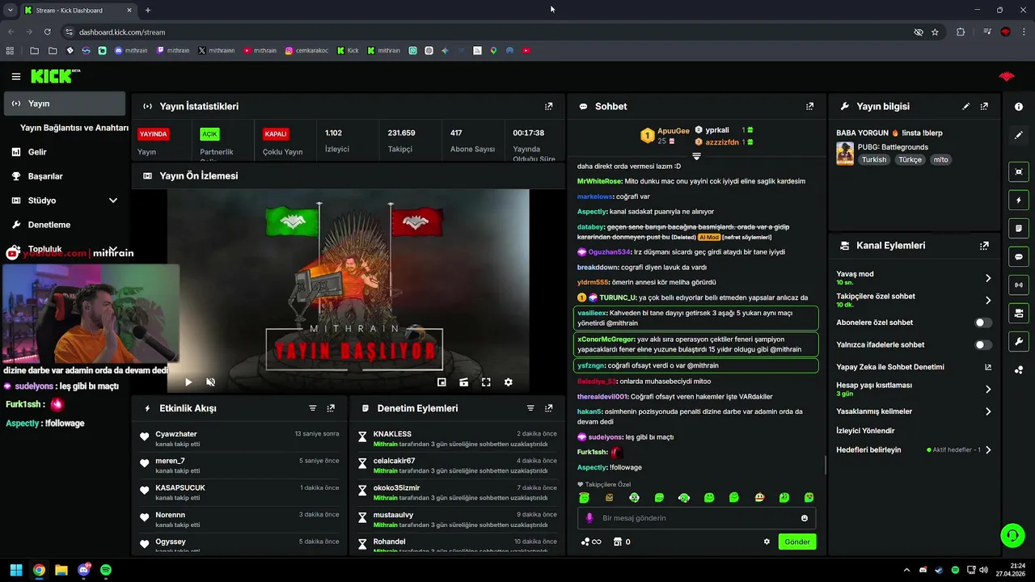The image size is (1035, 582).
Task: Open the hamburger sidebar menu
Action: click(x=16, y=77)
